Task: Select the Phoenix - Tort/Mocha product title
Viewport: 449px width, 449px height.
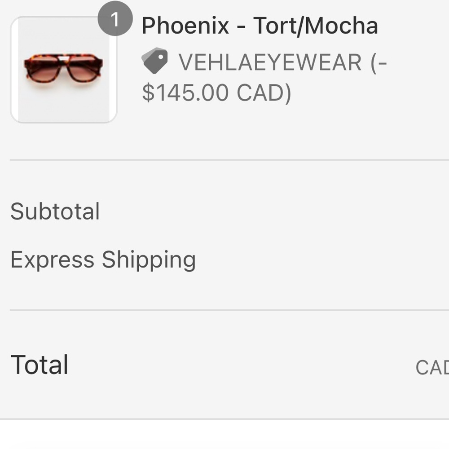Action: click(x=260, y=26)
